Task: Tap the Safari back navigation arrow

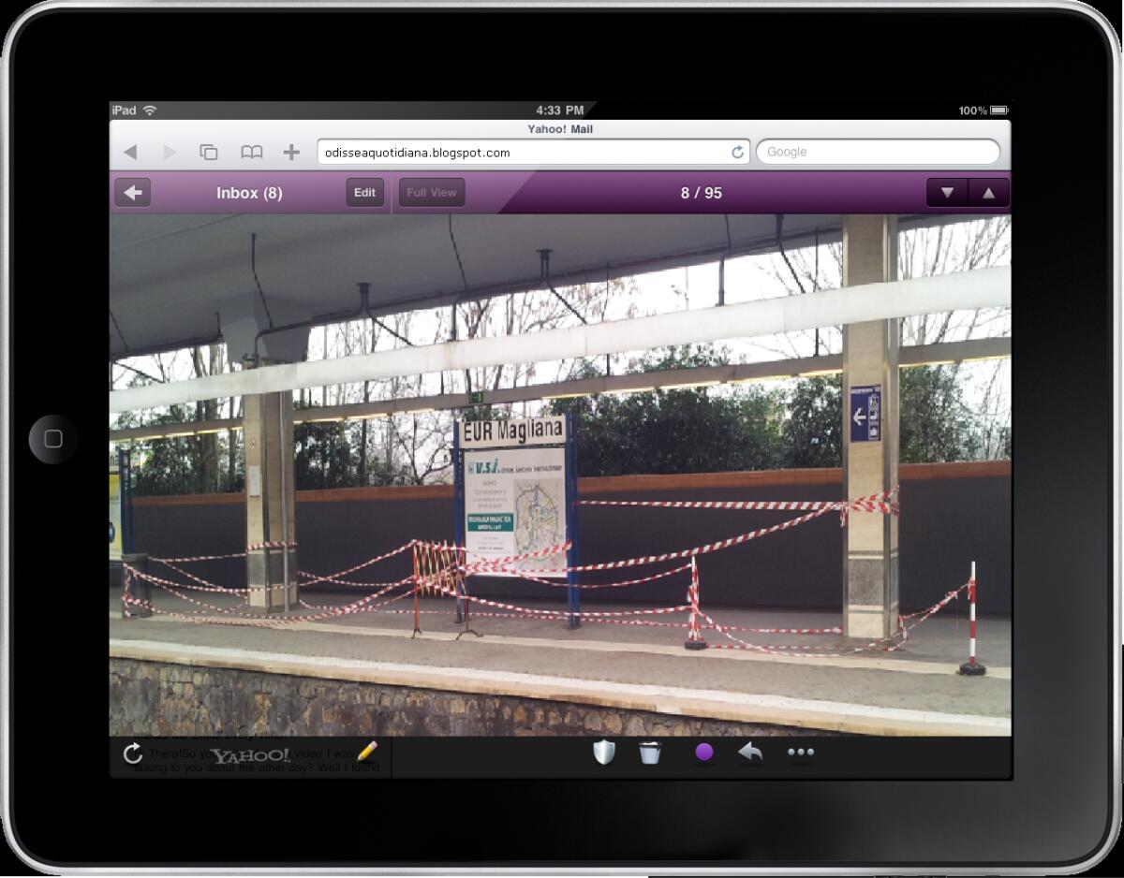Action: point(131,153)
